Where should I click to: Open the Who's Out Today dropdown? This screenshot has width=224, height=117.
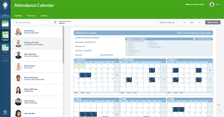(168, 23)
